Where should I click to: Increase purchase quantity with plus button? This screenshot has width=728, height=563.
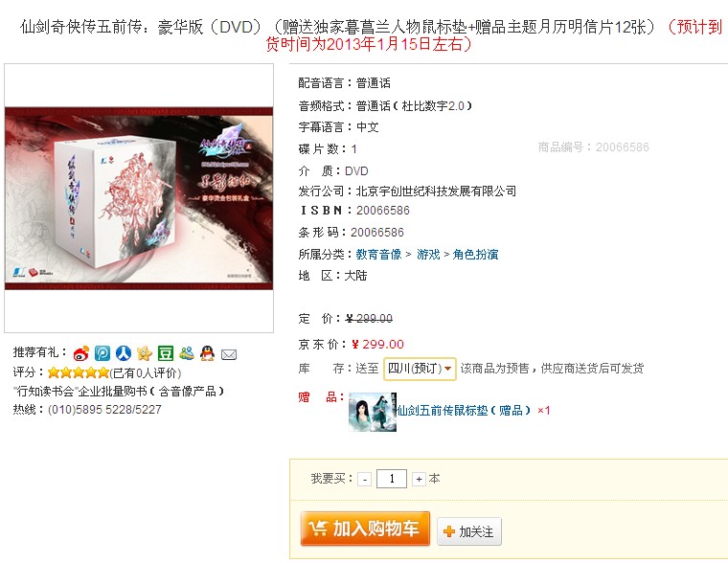419,479
